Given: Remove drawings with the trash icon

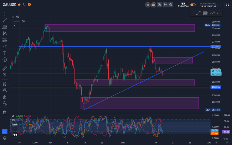Looking at the screenshot, I should pos(4,112).
